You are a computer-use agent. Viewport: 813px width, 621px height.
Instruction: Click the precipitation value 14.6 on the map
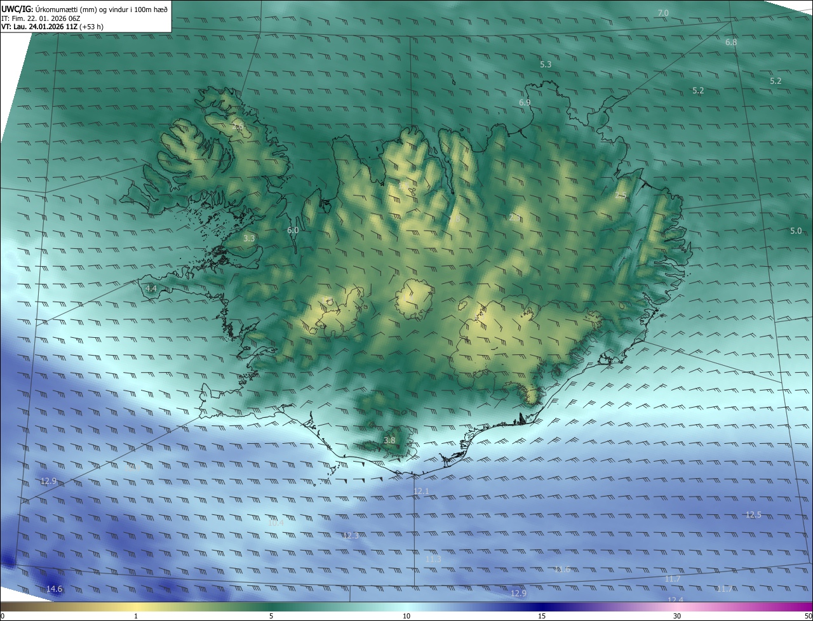click(x=55, y=589)
